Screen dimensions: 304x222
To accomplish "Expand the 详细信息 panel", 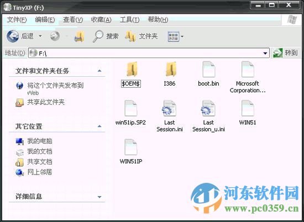I will click(x=99, y=197).
